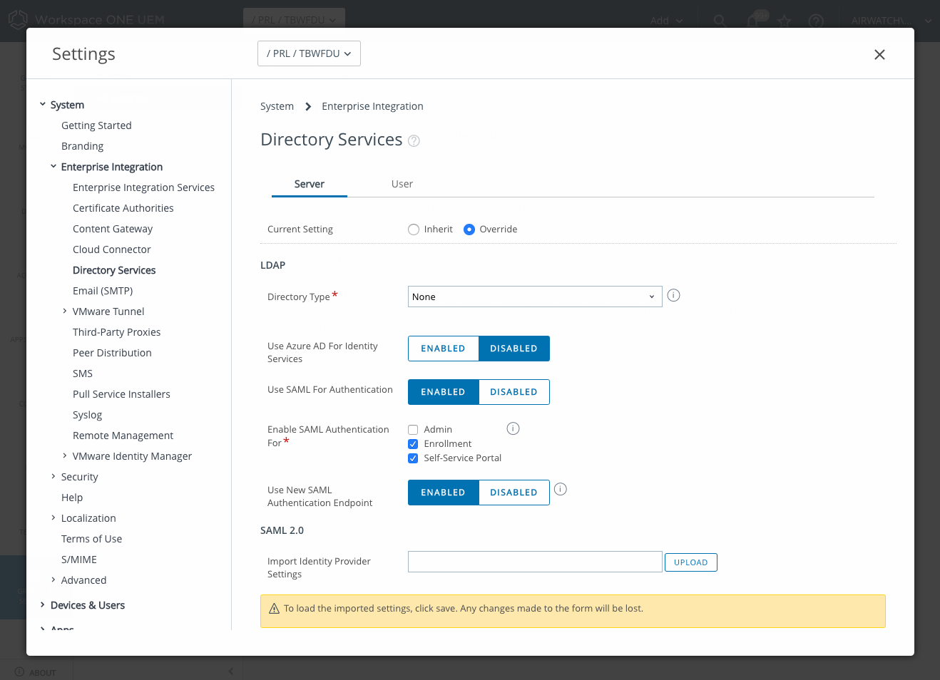The height and width of the screenshot is (680, 940).
Task: Click the search magnifier in the top bar
Action: [x=720, y=21]
